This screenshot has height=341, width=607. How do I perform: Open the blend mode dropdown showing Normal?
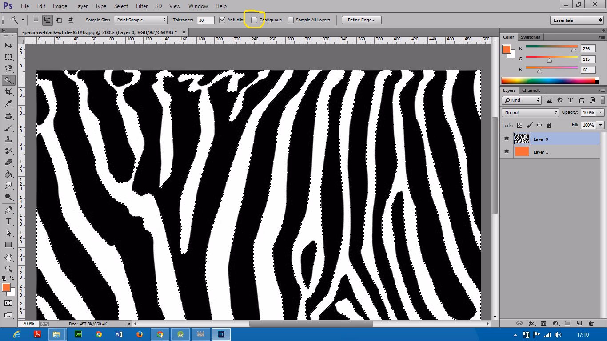530,112
